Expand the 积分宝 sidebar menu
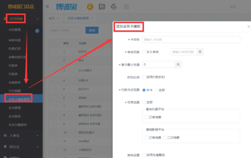Screen dimensions: 251x158 pyautogui.click(x=38, y=147)
